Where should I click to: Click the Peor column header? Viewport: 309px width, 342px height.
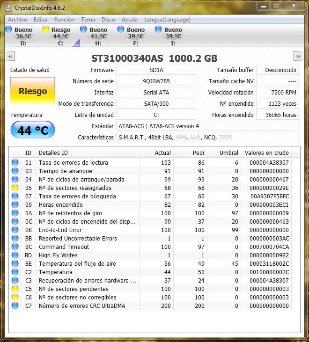pos(191,153)
